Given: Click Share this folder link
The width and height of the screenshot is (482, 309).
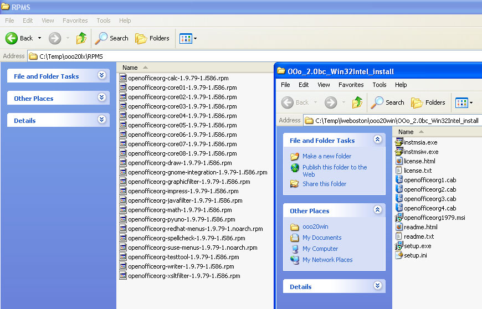Looking at the screenshot, I should point(324,184).
